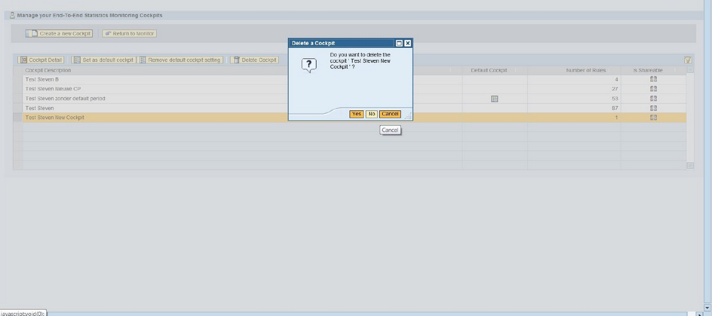Click No in the delete dialog

coord(371,114)
